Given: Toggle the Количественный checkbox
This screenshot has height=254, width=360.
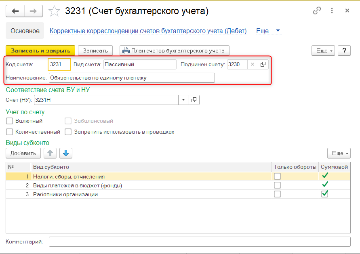Looking at the screenshot, I should [10, 132].
